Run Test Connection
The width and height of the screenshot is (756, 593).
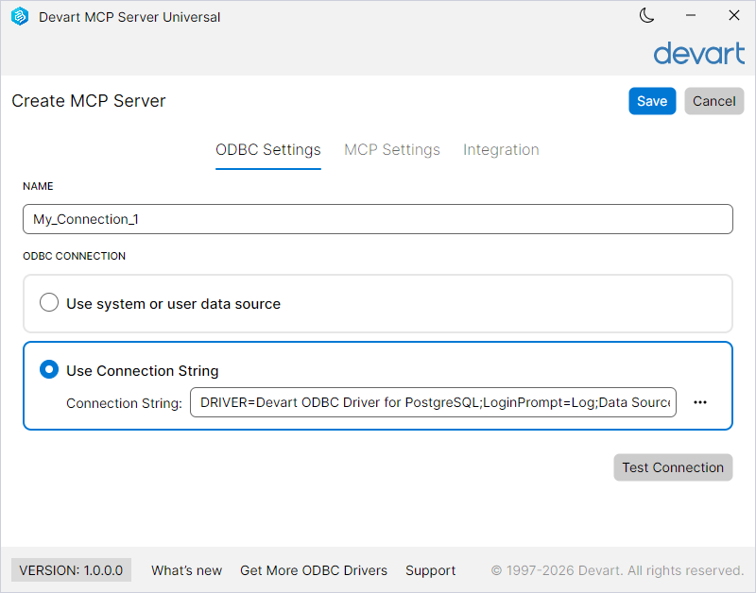pos(673,467)
